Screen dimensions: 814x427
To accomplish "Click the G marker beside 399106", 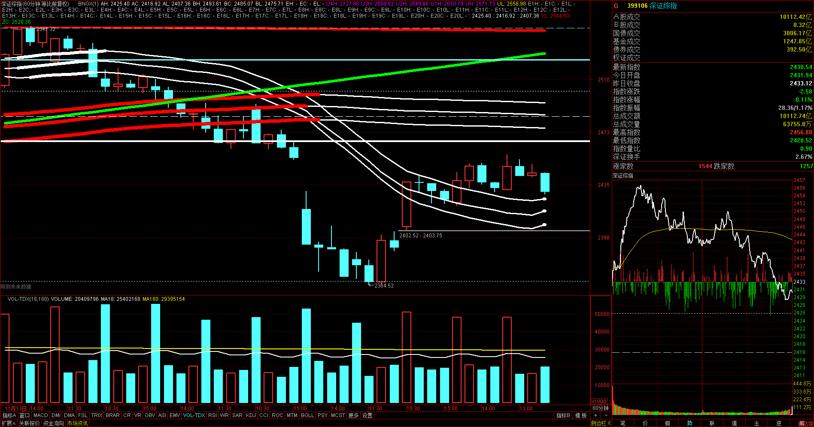I will pos(616,6).
